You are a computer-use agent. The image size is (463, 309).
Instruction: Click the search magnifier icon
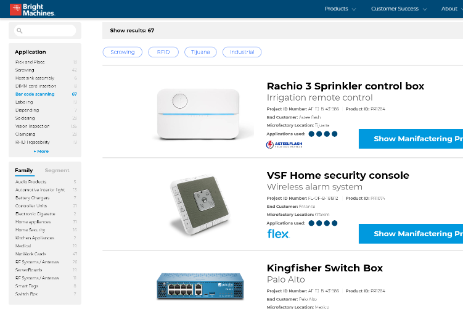20,30
